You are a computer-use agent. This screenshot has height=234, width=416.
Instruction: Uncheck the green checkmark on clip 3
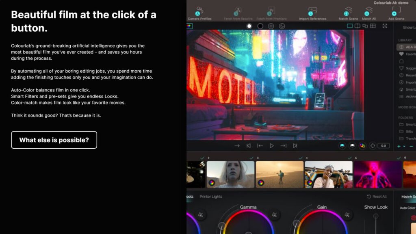click(x=251, y=157)
